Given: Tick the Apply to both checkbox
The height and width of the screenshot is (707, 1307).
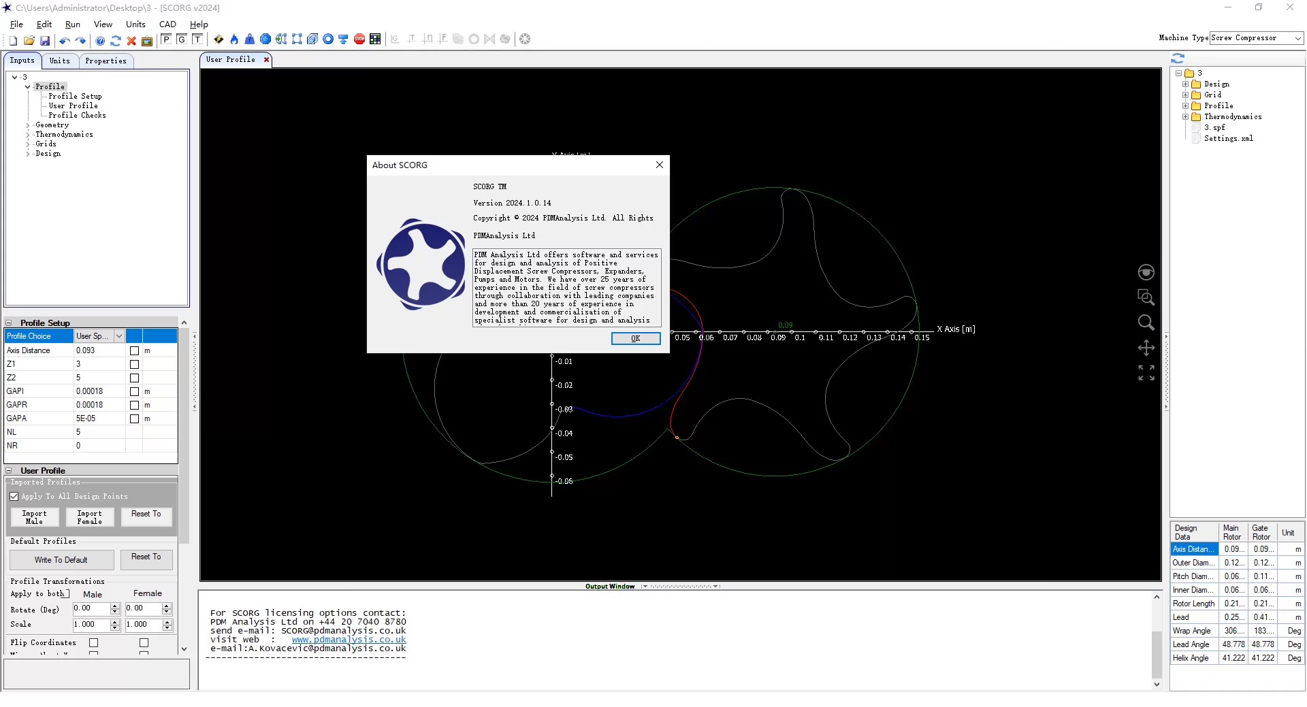Looking at the screenshot, I should (x=65, y=594).
